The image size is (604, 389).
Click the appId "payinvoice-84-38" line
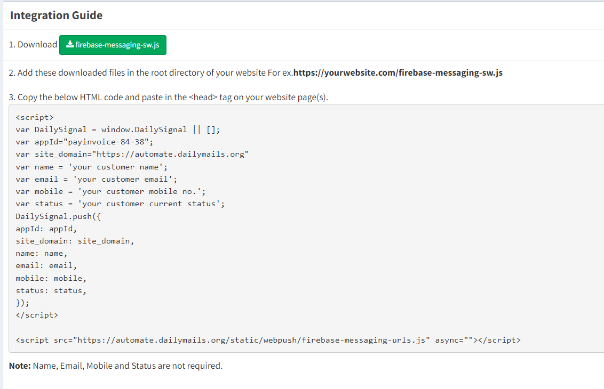click(x=84, y=142)
